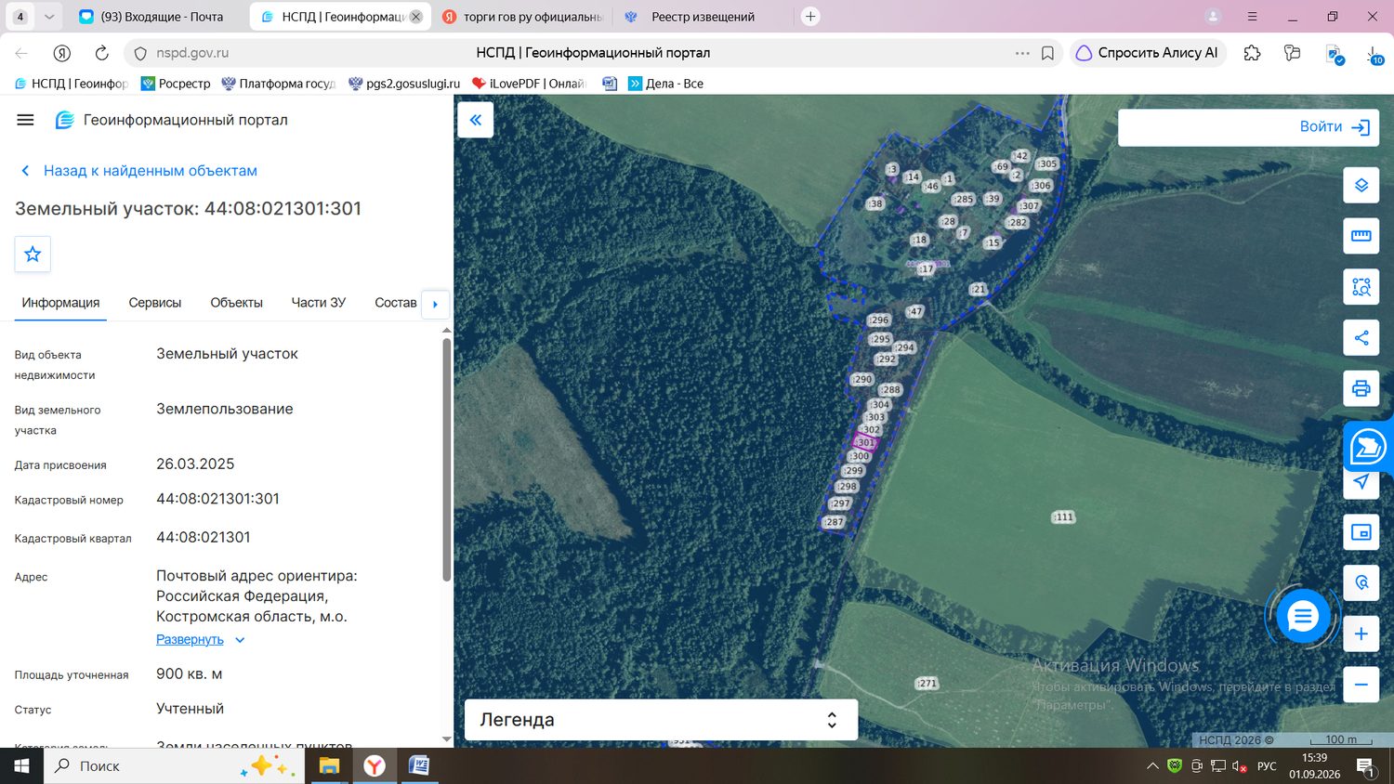Switch to Объекты tab
The width and height of the screenshot is (1394, 784).
[236, 303]
